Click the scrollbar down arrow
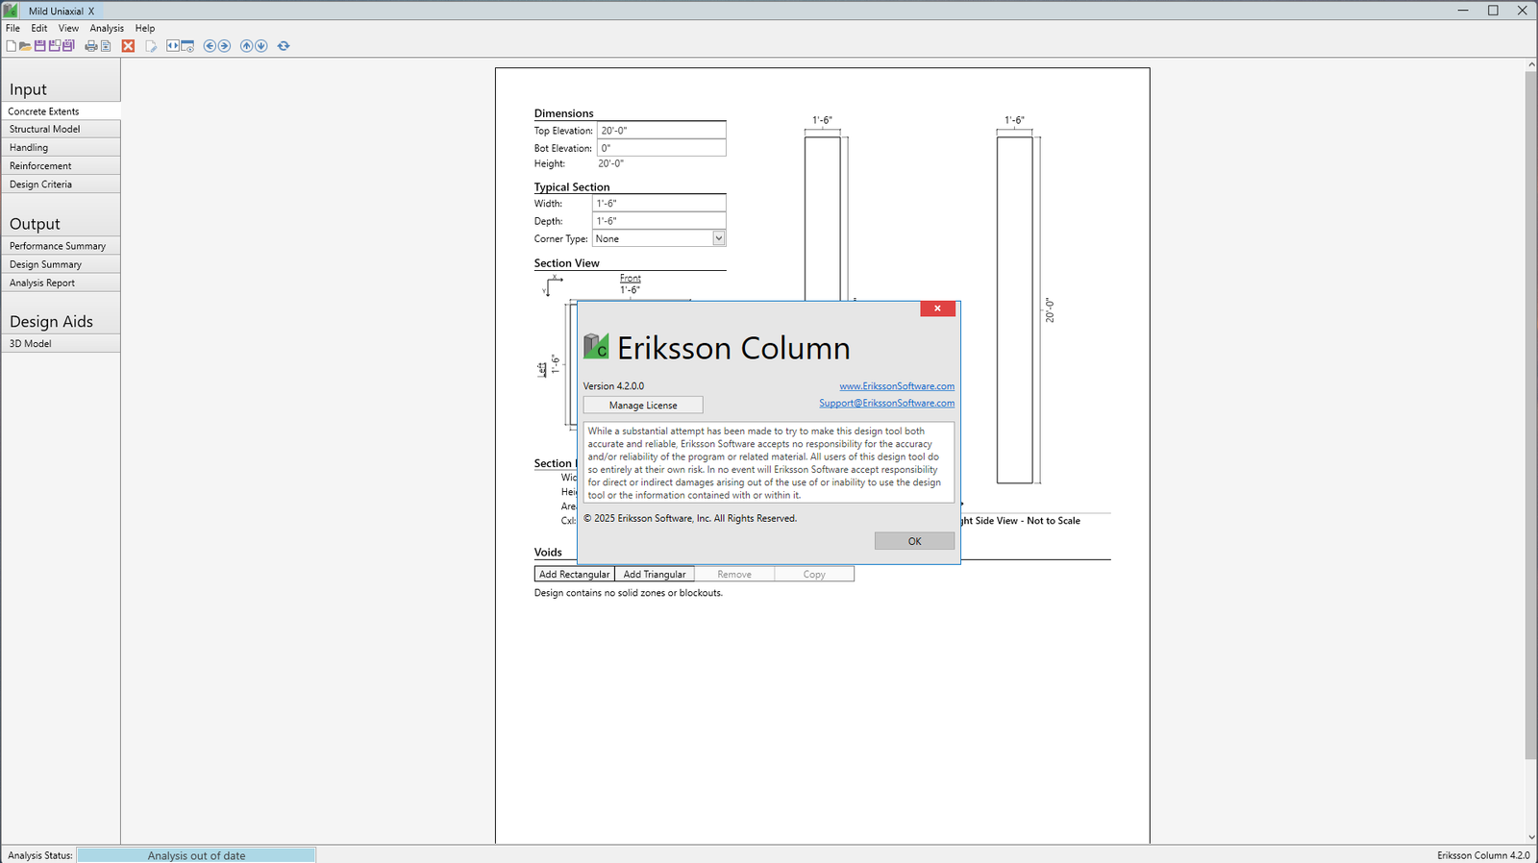 (x=1530, y=837)
